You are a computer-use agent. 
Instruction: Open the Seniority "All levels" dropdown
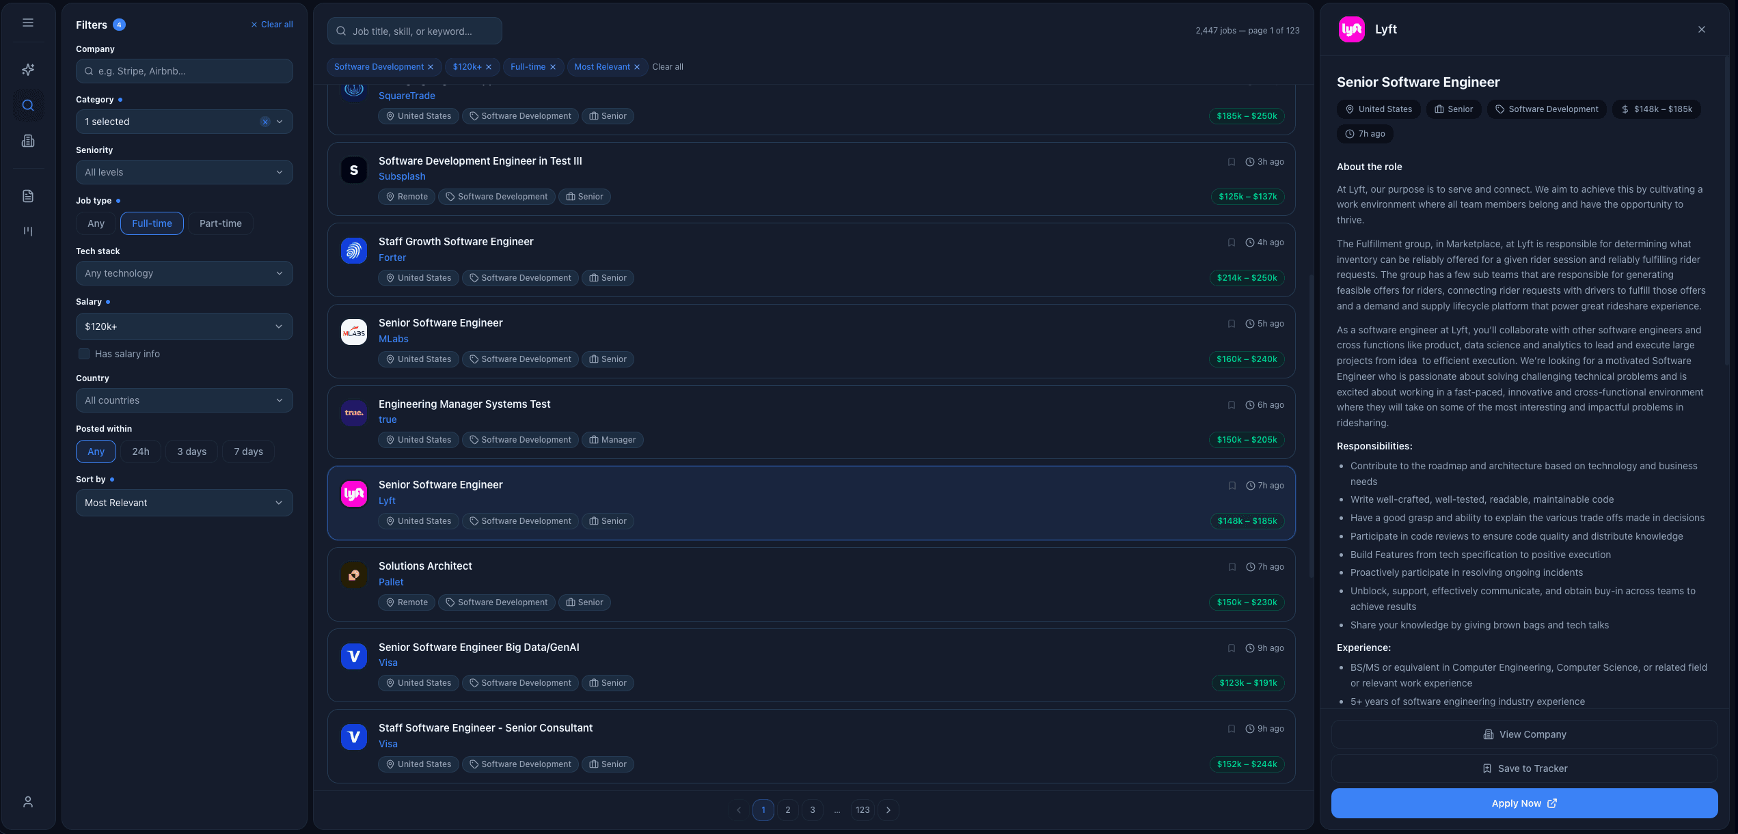tap(184, 171)
